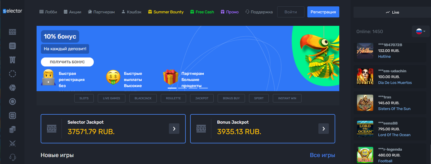
Task: Open Кэшбэк in the top menu
Action: [x=131, y=12]
